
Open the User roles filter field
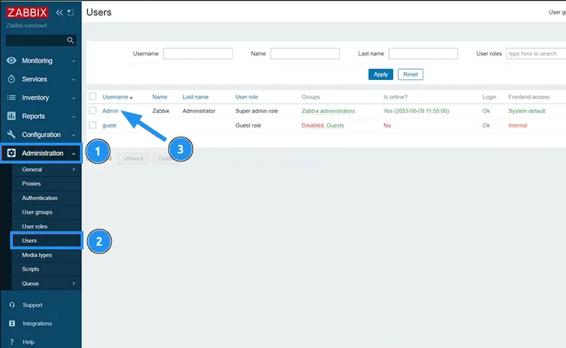click(x=536, y=53)
